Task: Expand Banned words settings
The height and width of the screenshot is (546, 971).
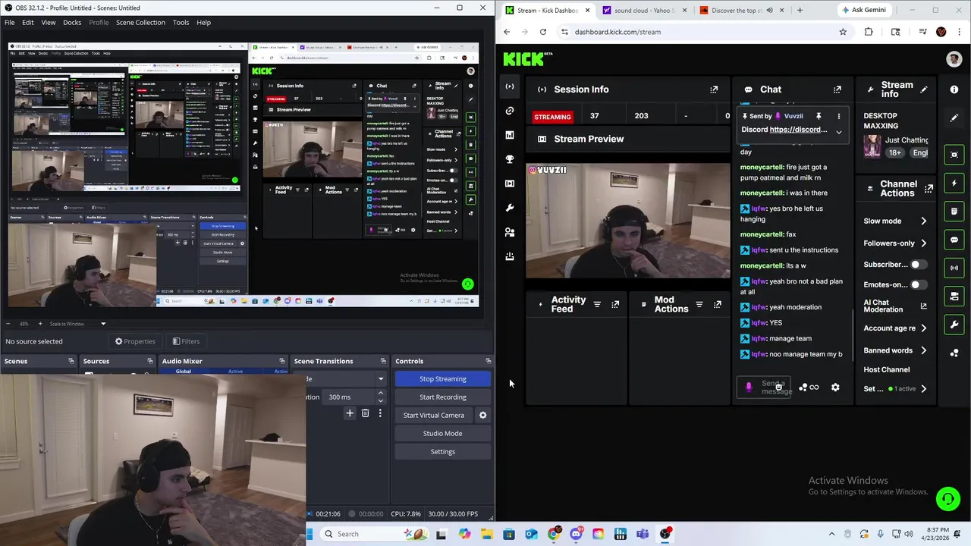Action: 923,351
